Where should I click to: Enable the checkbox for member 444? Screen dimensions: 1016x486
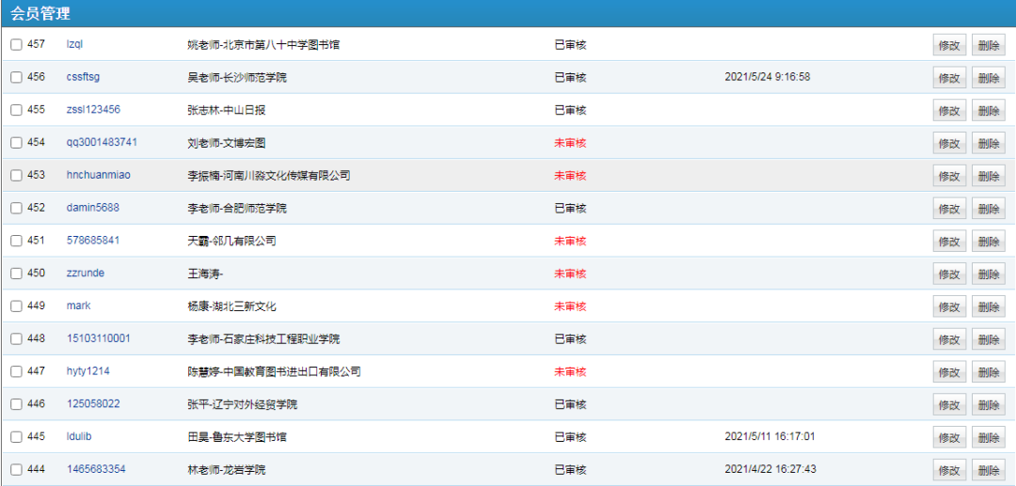click(x=16, y=469)
